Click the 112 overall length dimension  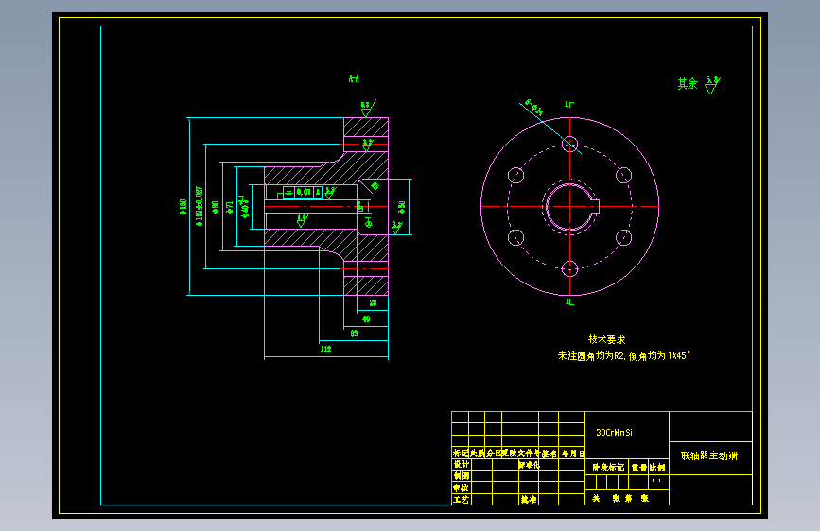325,350
